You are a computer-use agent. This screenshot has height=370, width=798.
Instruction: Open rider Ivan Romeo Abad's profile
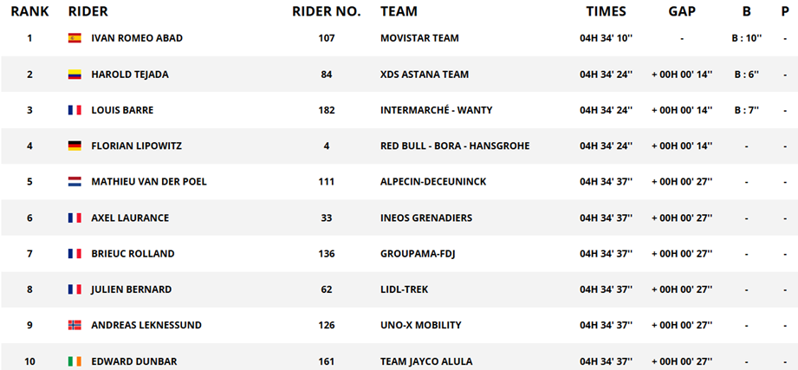(x=137, y=38)
